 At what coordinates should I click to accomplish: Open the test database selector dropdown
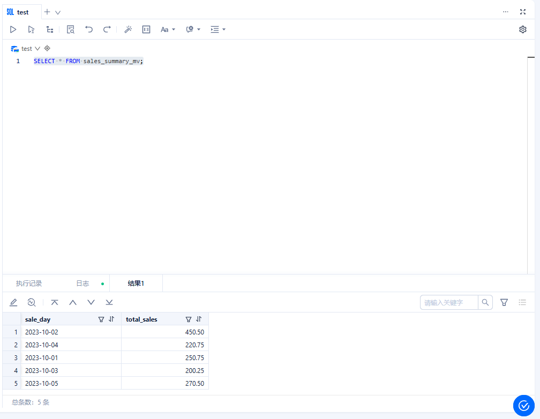pyautogui.click(x=26, y=49)
